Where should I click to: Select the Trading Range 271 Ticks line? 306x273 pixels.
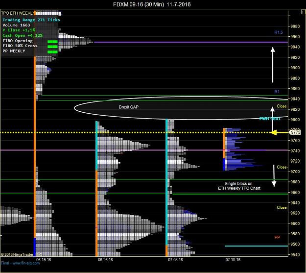click(31, 20)
